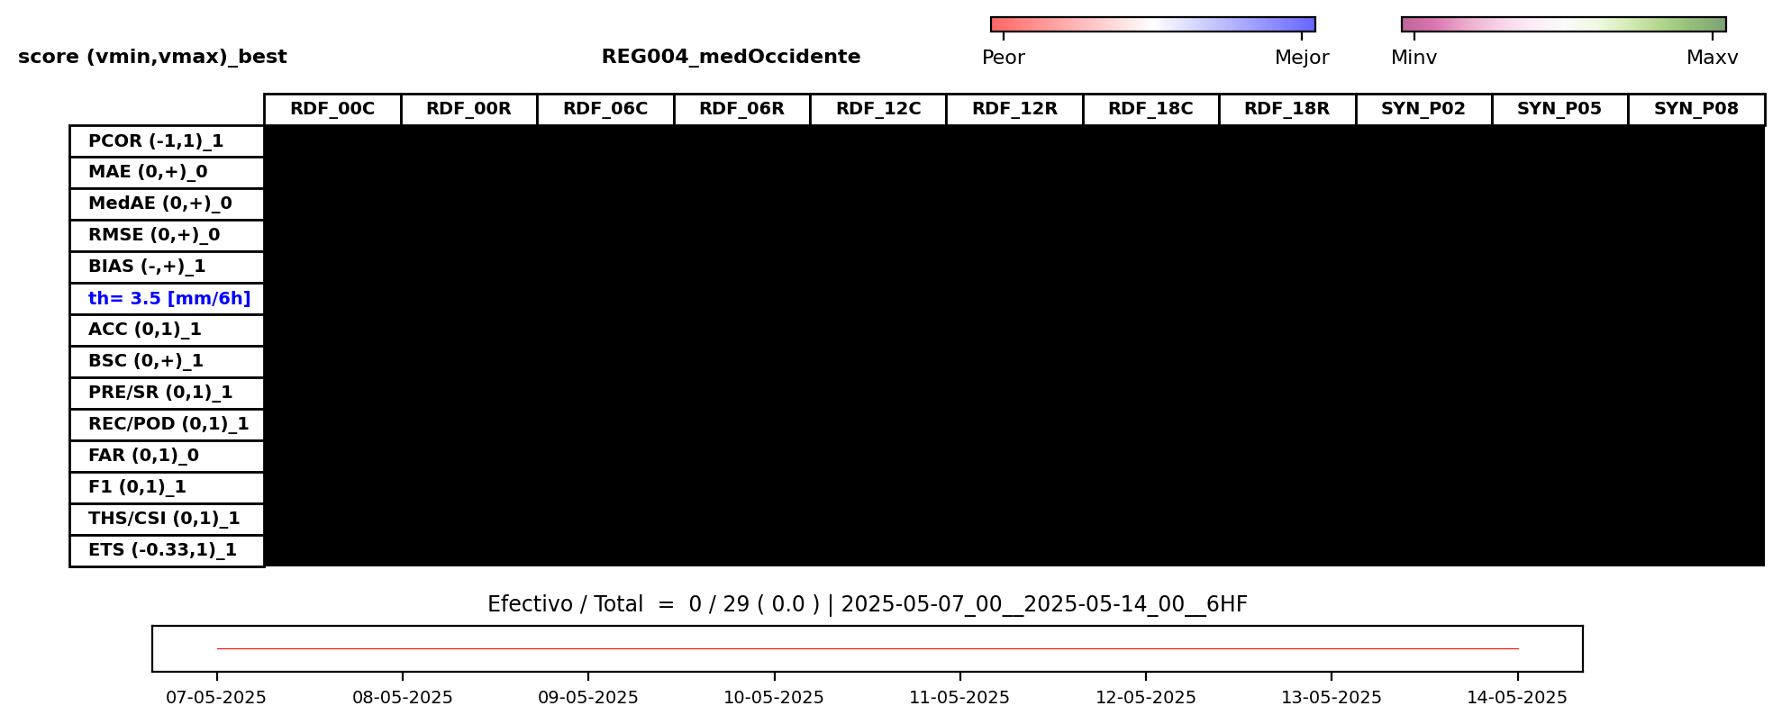The height and width of the screenshot is (724, 1782).
Task: Click the SYN_P02 column header
Action: (1423, 110)
